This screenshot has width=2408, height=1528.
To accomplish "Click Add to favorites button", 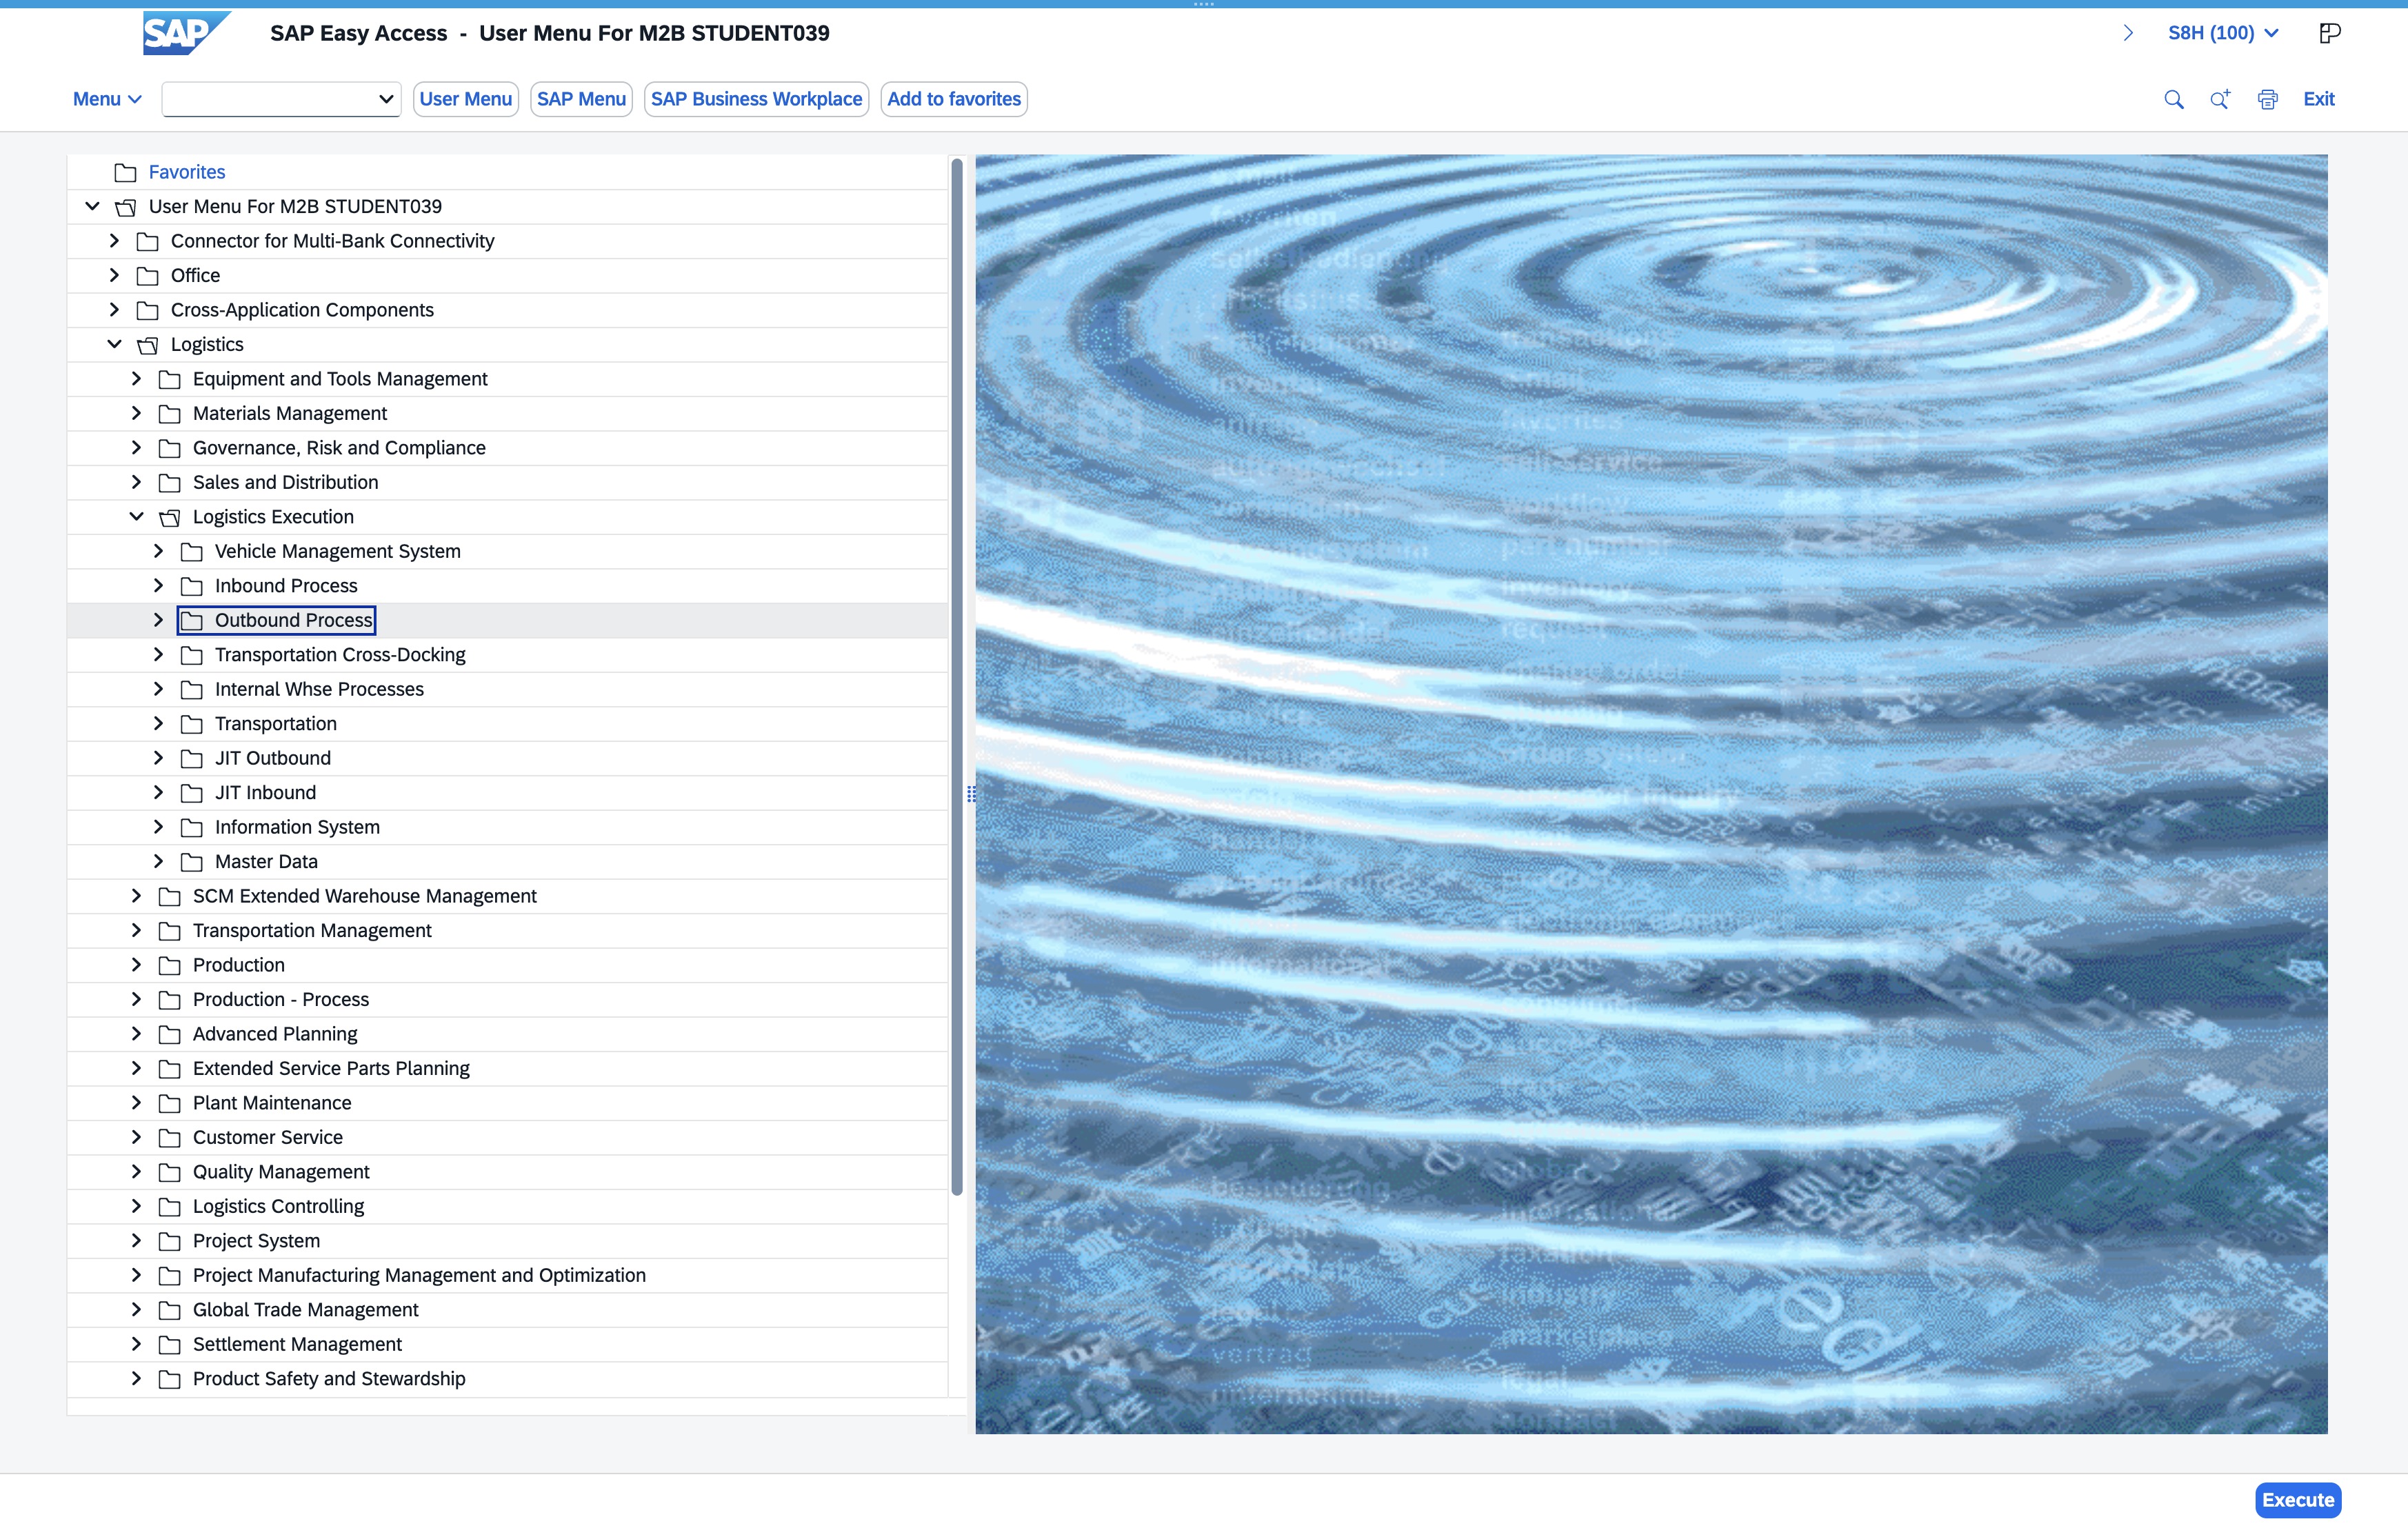I will (954, 99).
